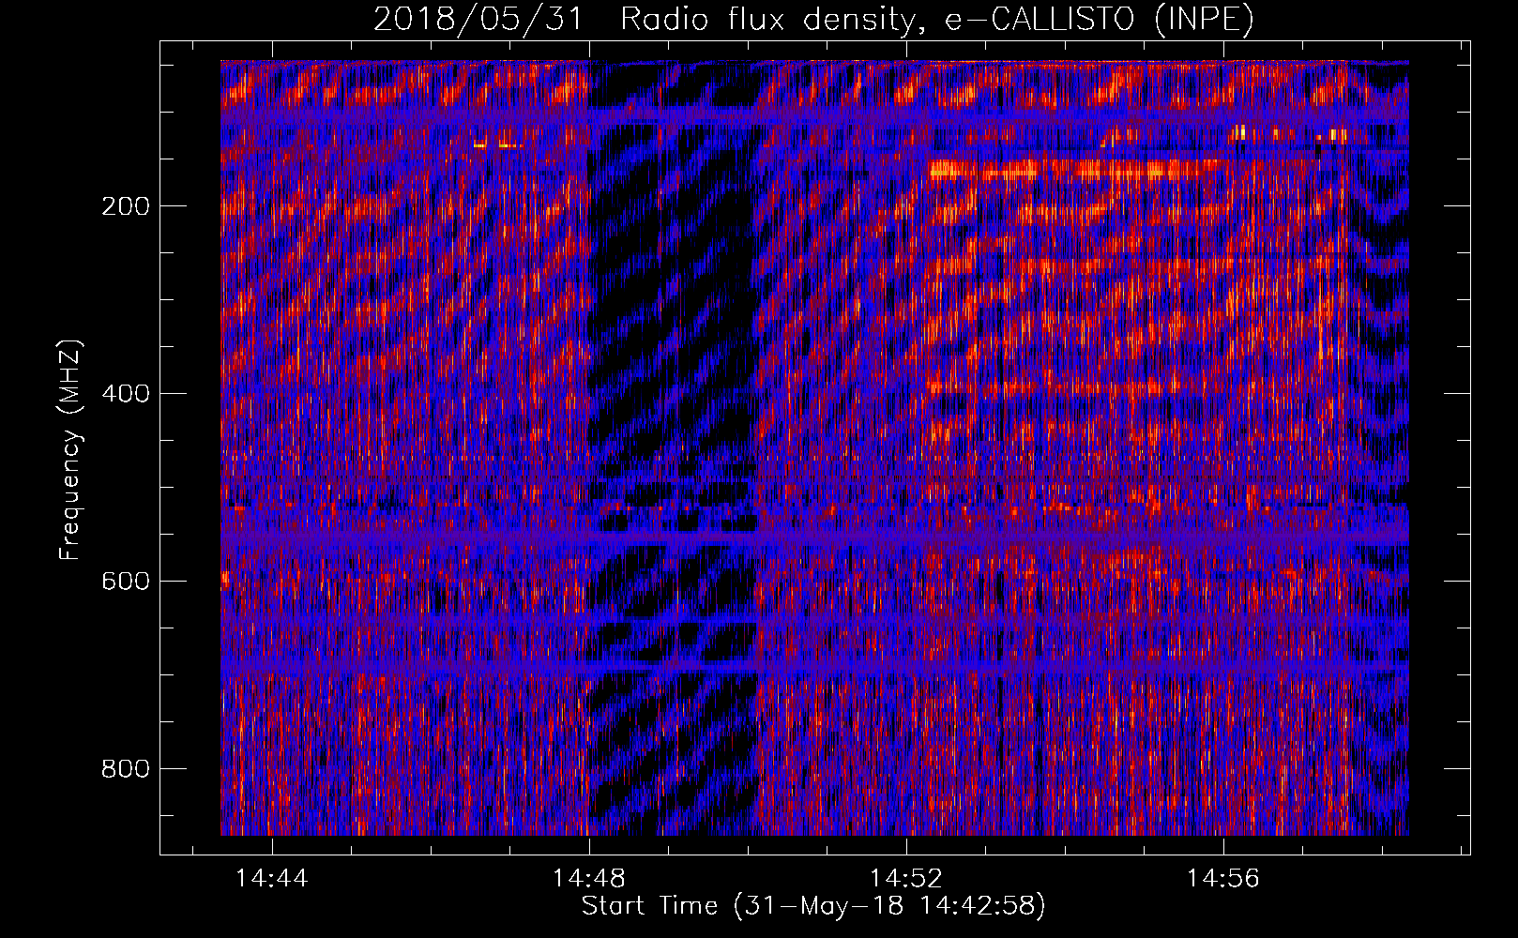The height and width of the screenshot is (938, 1518).
Task: Click the 14:52 time tick label
Action: pyautogui.click(x=905, y=879)
